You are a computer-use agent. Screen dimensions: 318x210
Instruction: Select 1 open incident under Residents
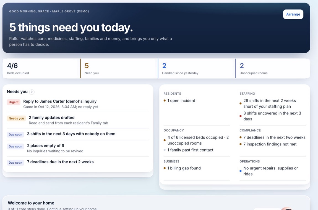181,100
